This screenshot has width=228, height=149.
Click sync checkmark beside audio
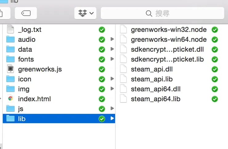click(x=102, y=40)
